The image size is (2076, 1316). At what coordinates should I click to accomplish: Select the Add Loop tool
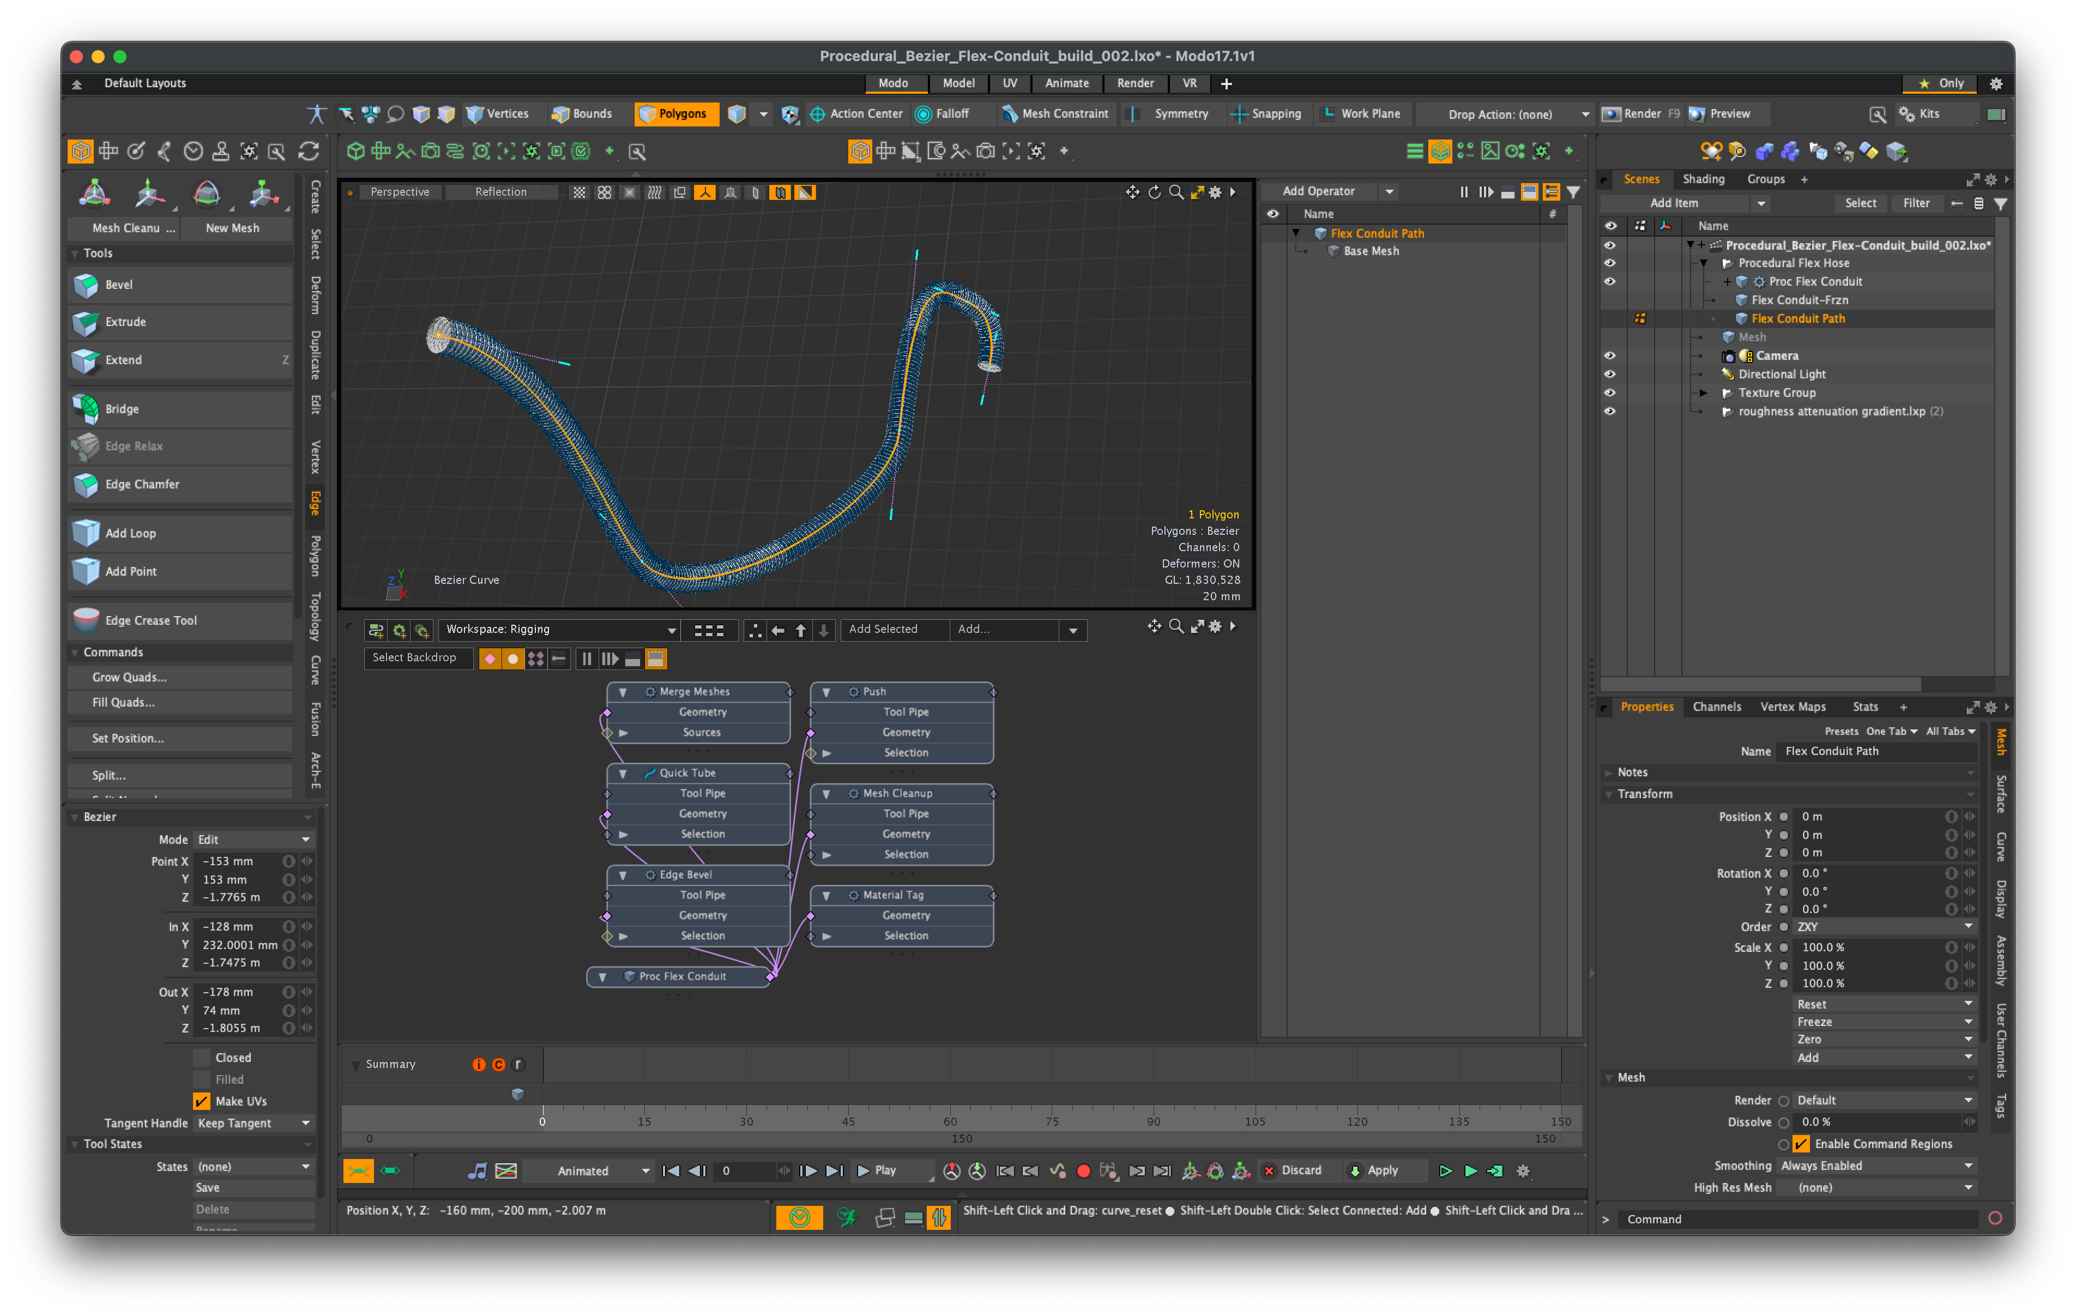click(x=180, y=533)
